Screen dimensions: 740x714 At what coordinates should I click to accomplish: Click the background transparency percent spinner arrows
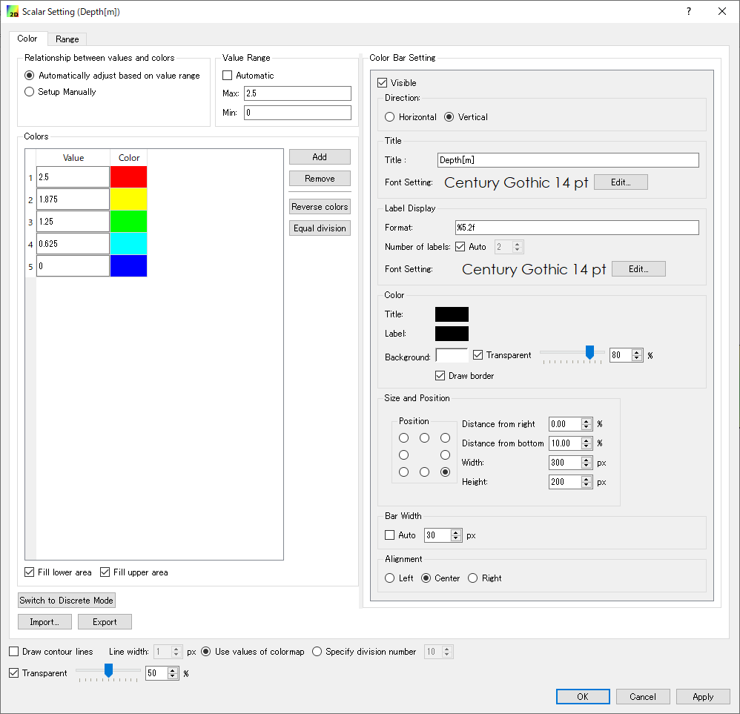pyautogui.click(x=637, y=355)
